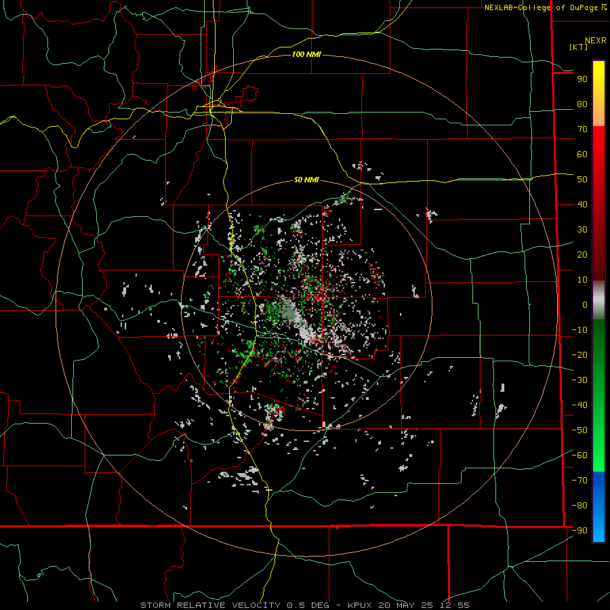Image resolution: width=610 pixels, height=610 pixels.
Task: Click the 12:55 timestamp
Action: (454, 605)
